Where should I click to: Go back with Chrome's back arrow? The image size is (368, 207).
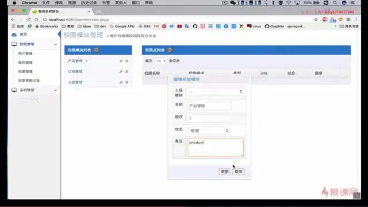pos(13,20)
